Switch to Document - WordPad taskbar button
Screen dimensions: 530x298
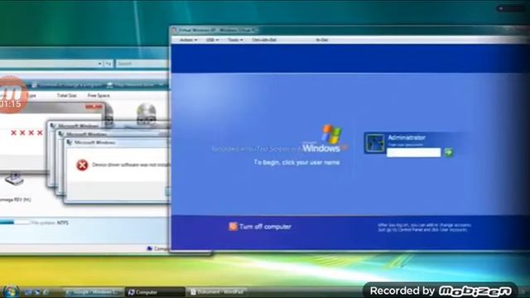tap(216, 292)
